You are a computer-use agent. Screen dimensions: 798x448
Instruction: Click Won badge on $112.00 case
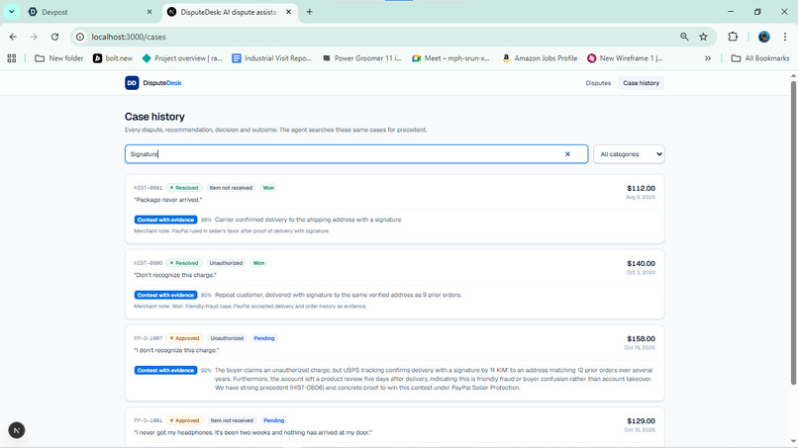[268, 188]
